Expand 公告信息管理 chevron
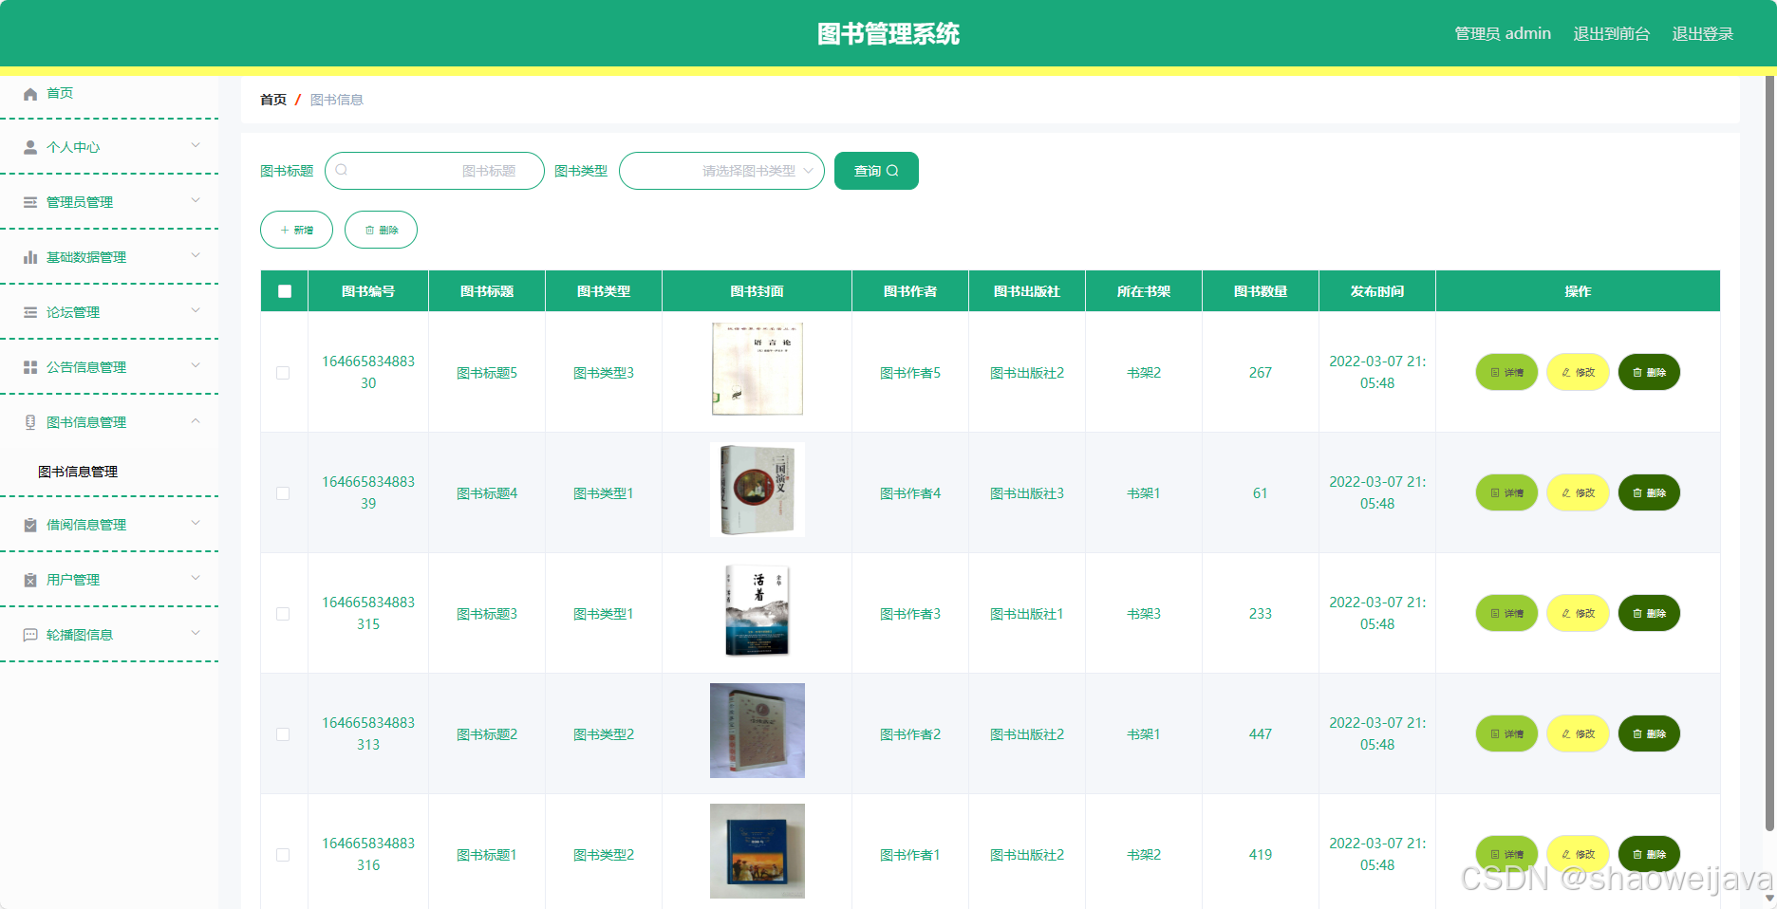Image resolution: width=1777 pixels, height=909 pixels. (x=196, y=365)
